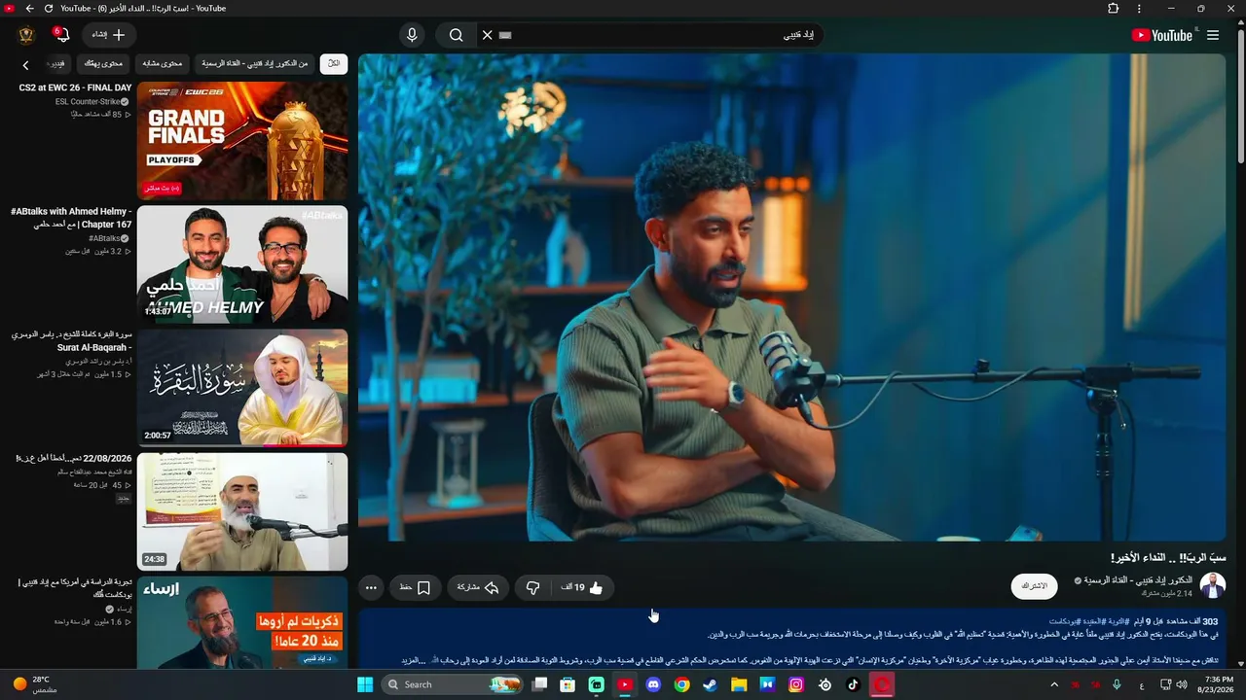Open more actions three-dot button under video
This screenshot has height=700, width=1246.
[x=371, y=587]
